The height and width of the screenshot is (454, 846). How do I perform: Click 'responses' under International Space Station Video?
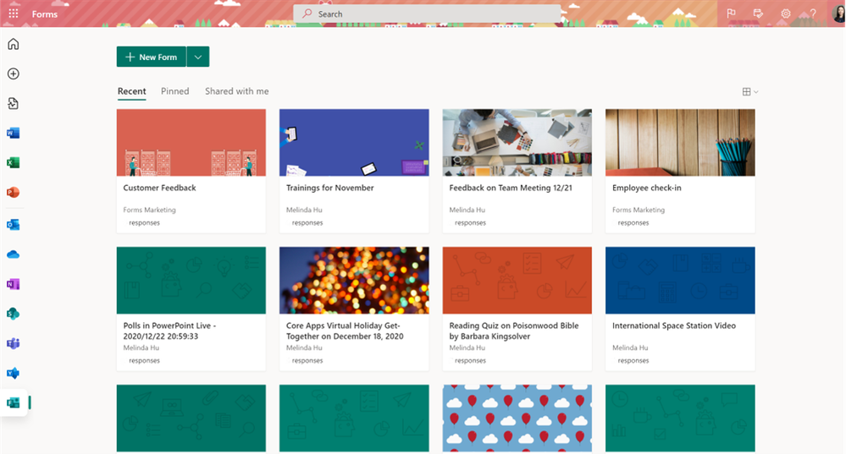[633, 360]
